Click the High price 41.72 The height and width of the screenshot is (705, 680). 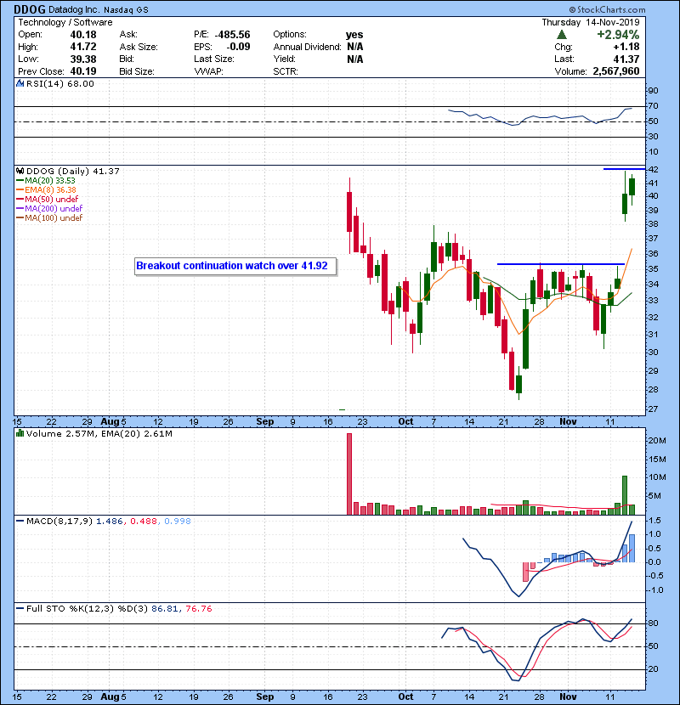pyautogui.click(x=83, y=47)
